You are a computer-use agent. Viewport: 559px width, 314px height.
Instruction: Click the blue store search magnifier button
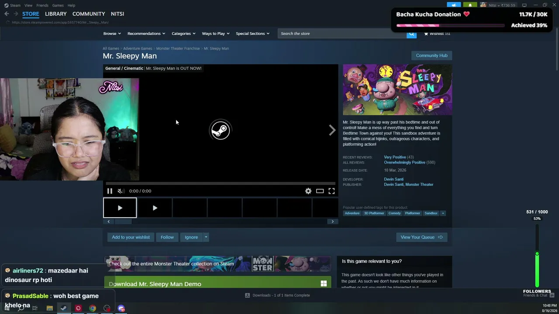click(x=411, y=34)
